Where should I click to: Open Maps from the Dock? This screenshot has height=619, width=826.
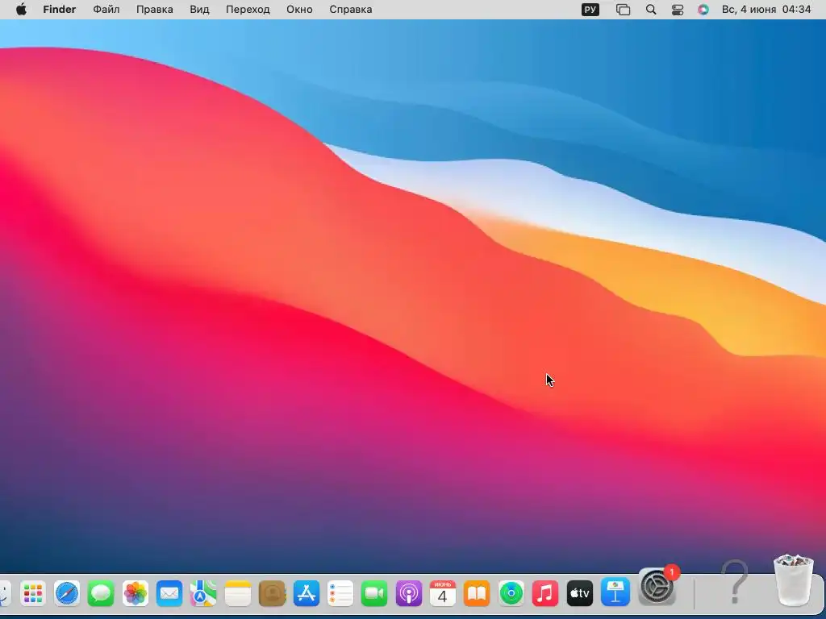[x=203, y=594]
